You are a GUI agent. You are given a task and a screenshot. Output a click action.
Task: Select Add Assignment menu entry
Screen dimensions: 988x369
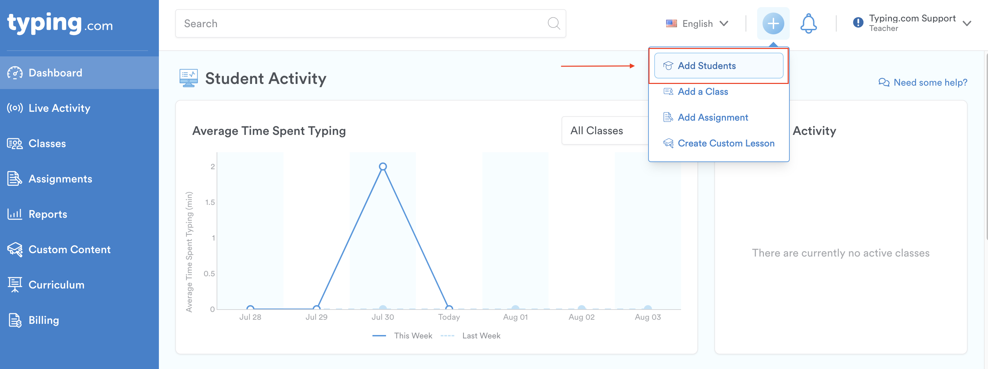coord(712,117)
